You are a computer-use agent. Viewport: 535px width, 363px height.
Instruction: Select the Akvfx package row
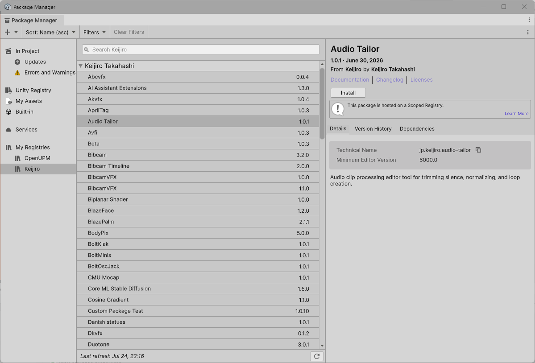coord(198,99)
